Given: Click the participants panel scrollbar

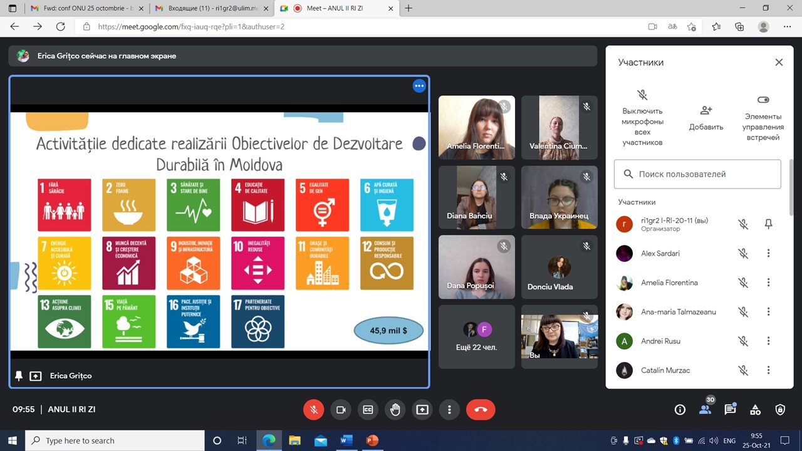Looking at the screenshot, I should tap(791, 188).
